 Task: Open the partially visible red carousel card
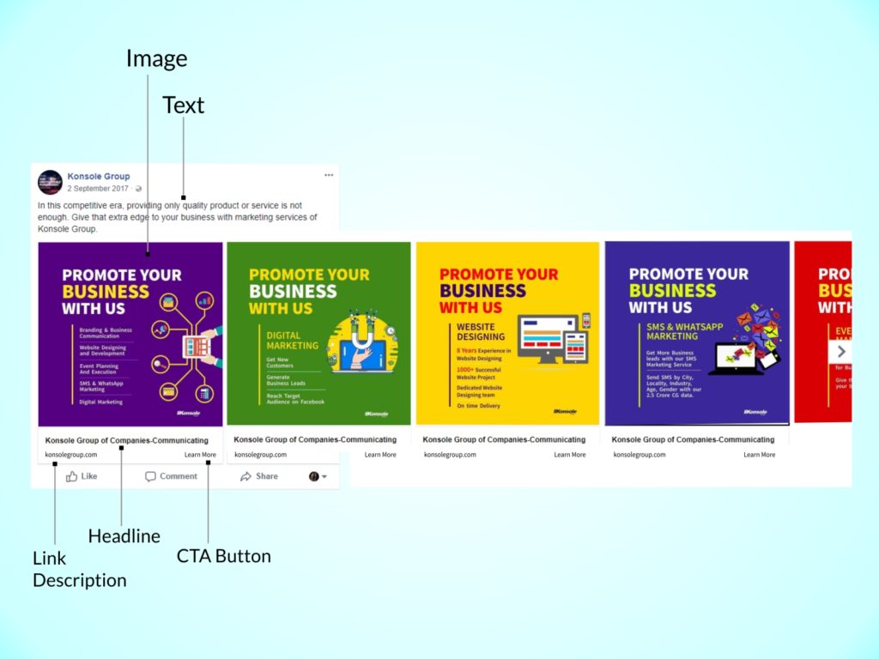click(823, 332)
